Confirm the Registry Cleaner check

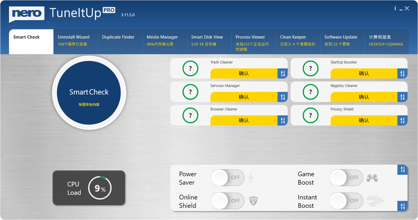coord(364,97)
